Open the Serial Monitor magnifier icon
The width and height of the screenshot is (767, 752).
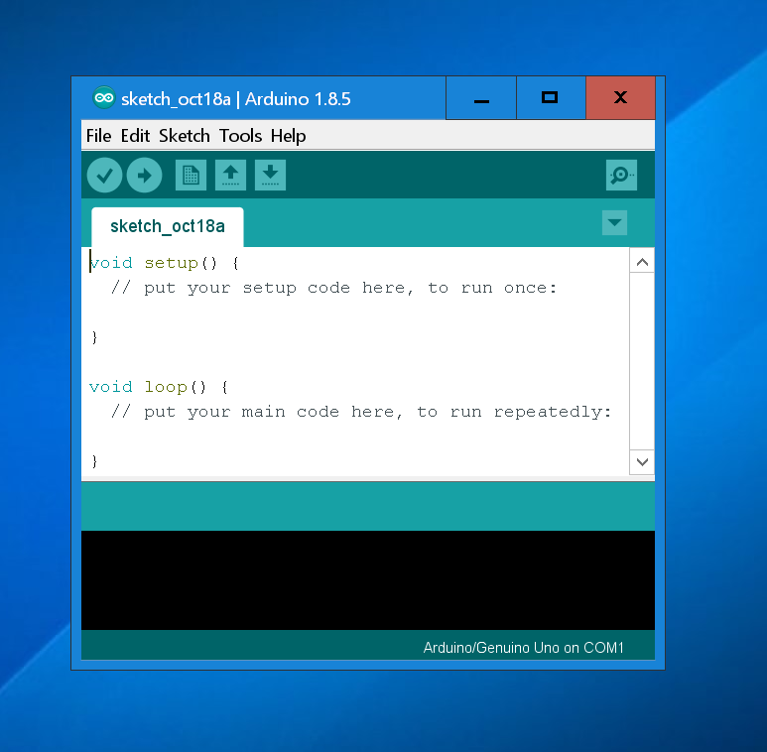click(x=621, y=176)
